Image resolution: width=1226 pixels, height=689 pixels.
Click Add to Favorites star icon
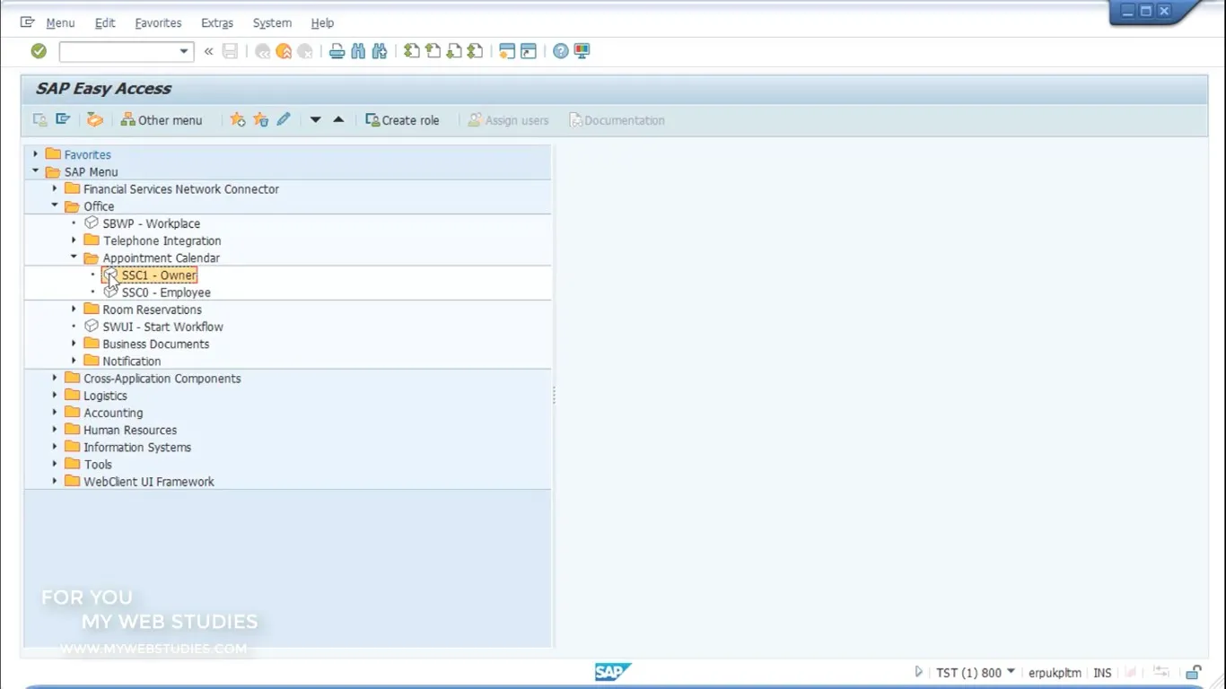238,119
